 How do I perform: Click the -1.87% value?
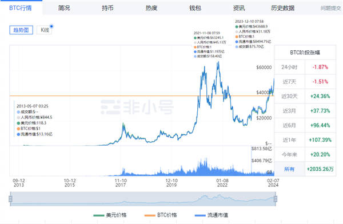pos(320,67)
